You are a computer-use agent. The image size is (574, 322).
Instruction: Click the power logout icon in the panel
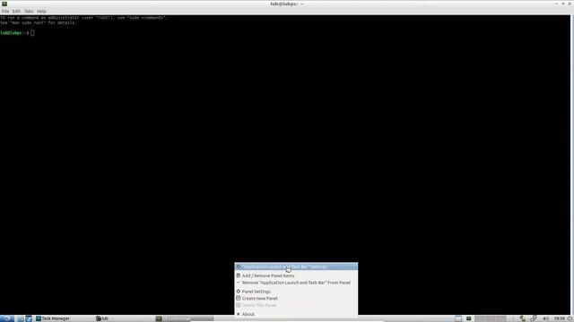(x=570, y=318)
